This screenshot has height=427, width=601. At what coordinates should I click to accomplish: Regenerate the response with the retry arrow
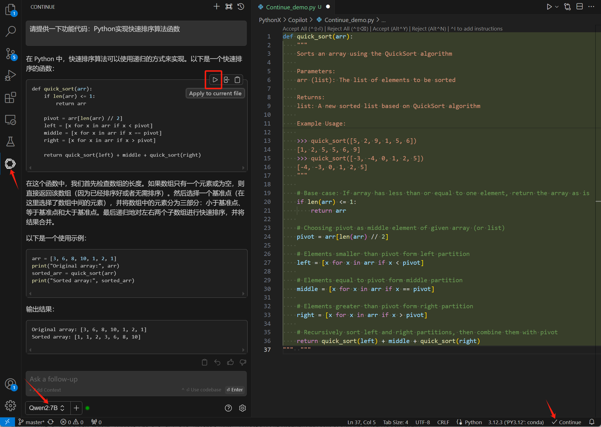(217, 362)
